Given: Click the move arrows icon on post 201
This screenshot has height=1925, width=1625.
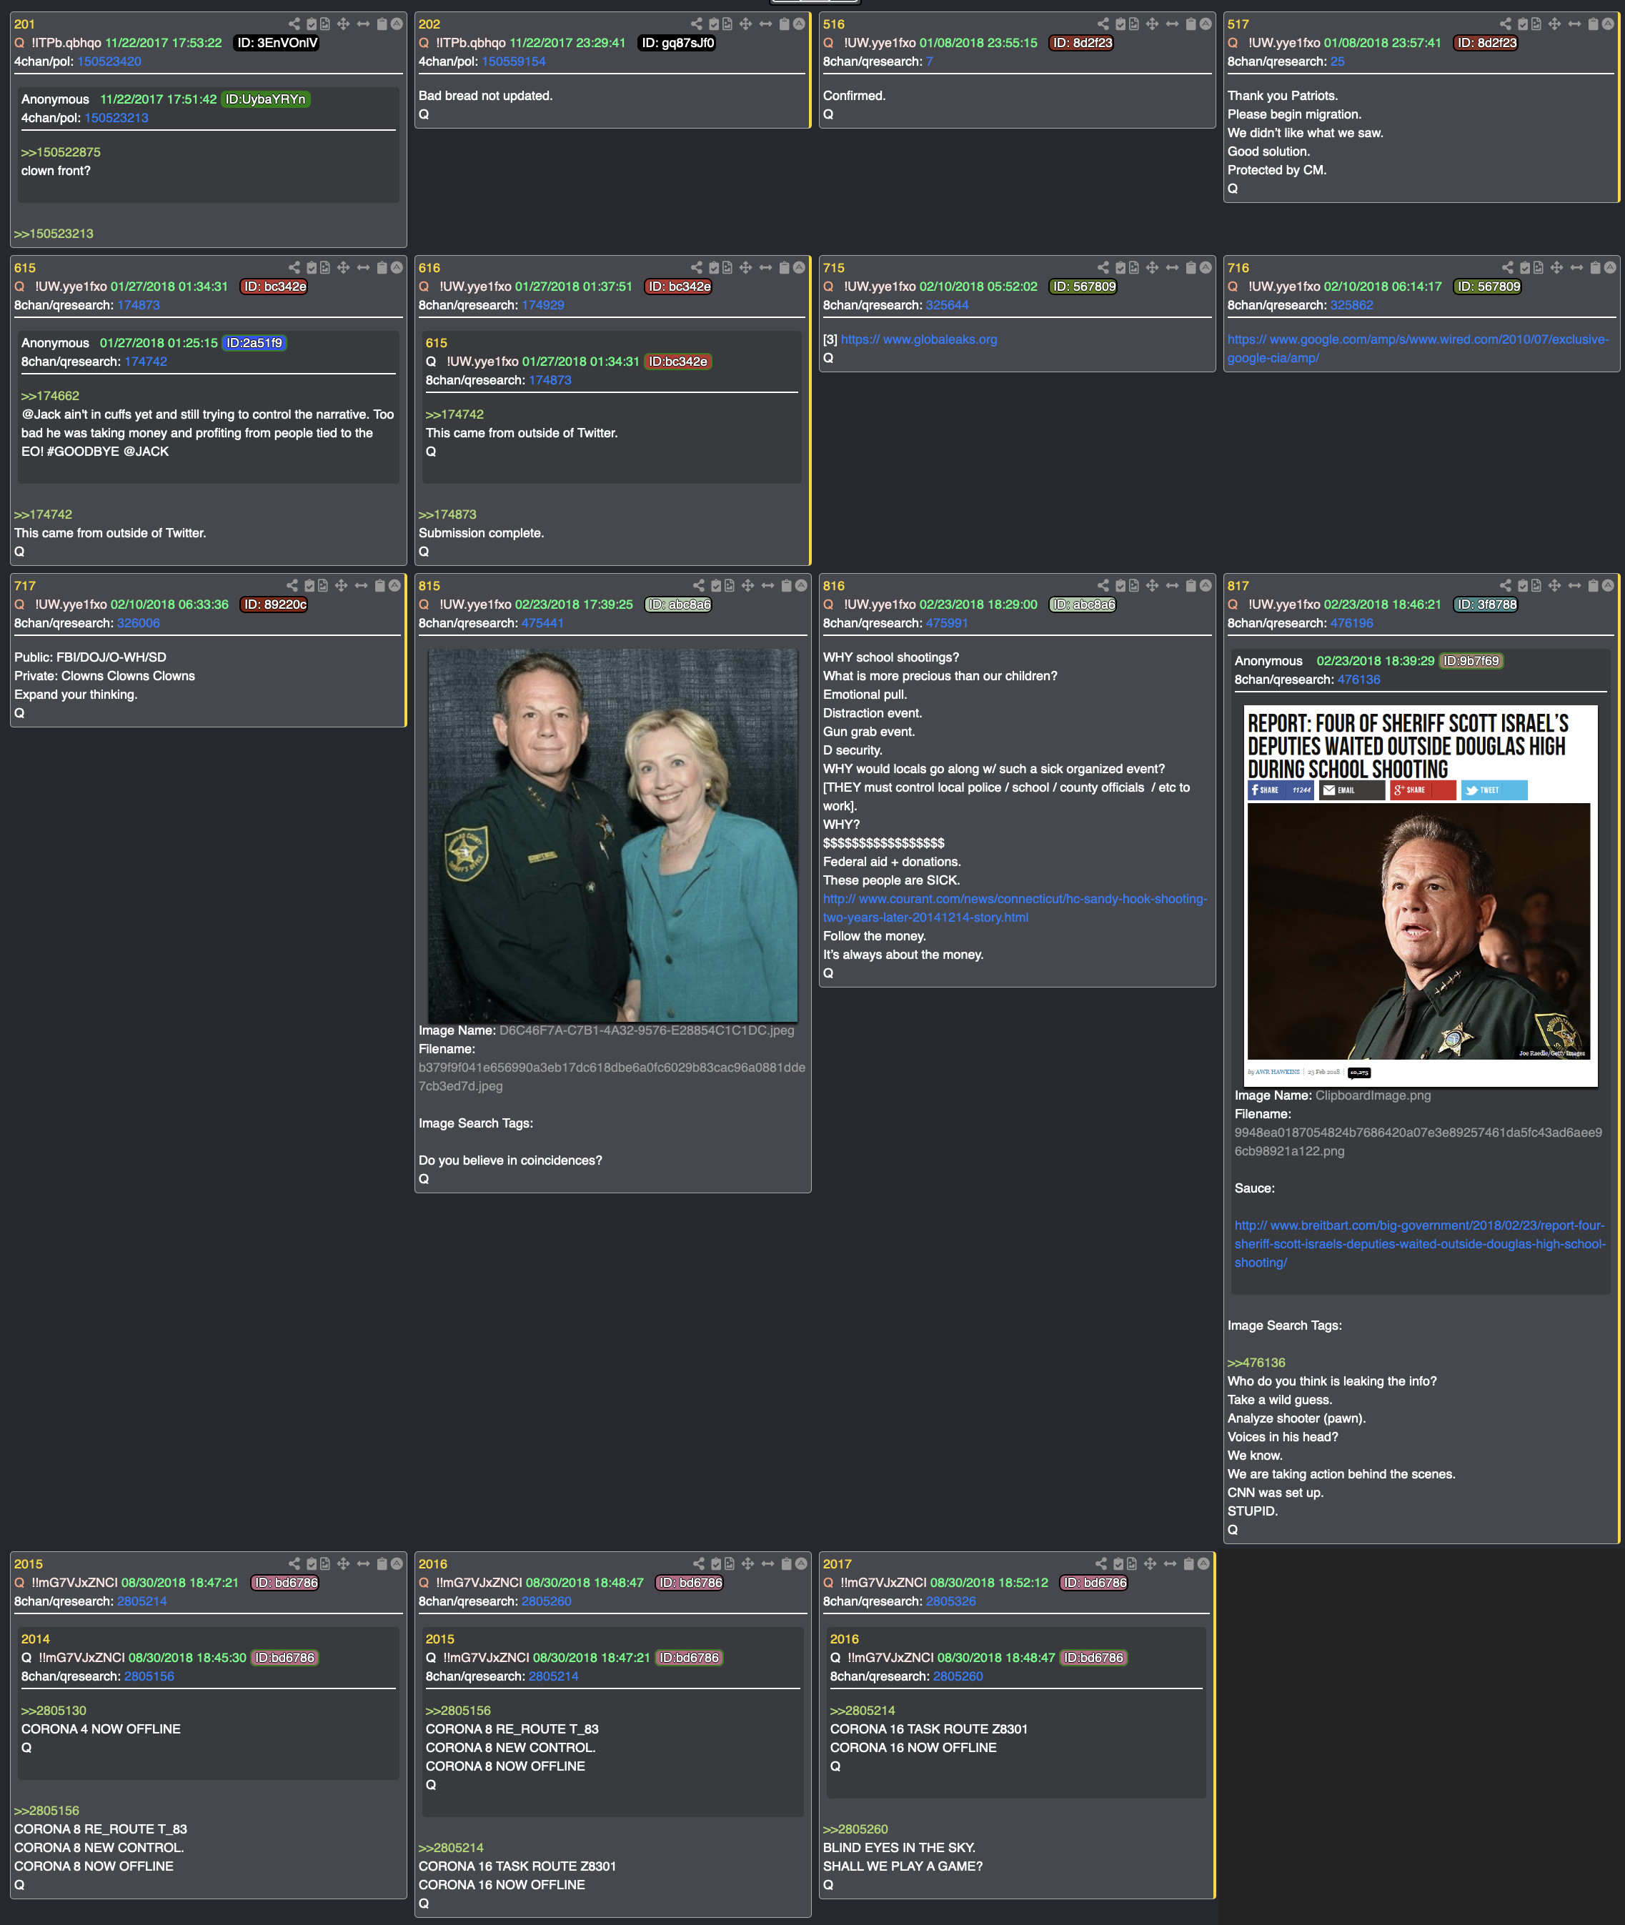Looking at the screenshot, I should coord(343,24).
